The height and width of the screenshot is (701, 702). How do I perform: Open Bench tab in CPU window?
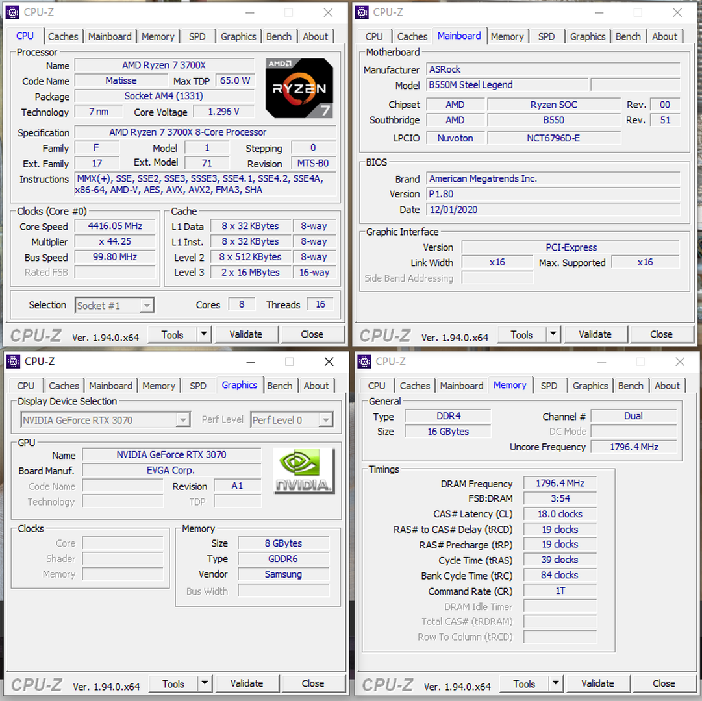[x=279, y=37]
